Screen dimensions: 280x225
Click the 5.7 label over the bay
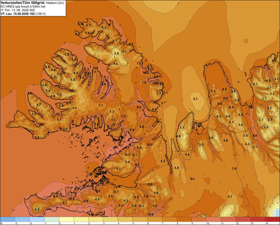195,99
